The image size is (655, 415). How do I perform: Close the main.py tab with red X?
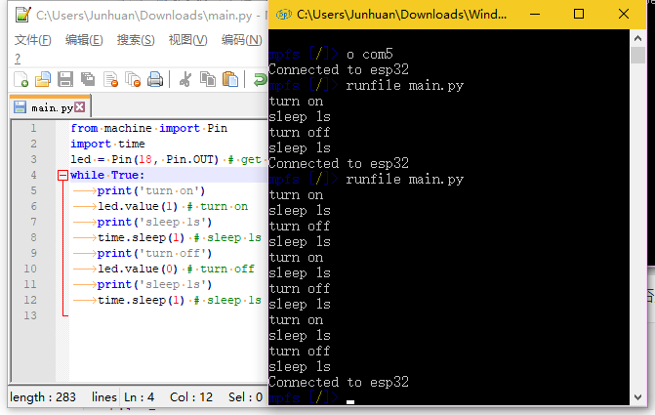point(80,107)
